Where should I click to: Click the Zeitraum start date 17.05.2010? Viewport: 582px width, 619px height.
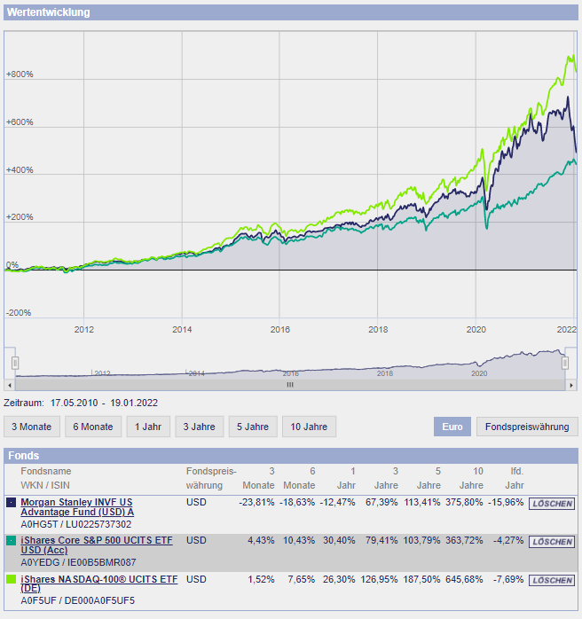click(x=74, y=404)
